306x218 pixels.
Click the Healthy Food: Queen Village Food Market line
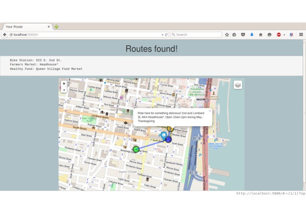coord(46,69)
